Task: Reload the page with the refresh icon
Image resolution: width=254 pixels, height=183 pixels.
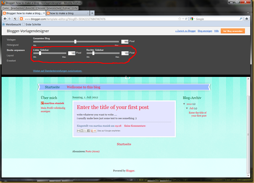Action: pyautogui.click(x=186, y=19)
